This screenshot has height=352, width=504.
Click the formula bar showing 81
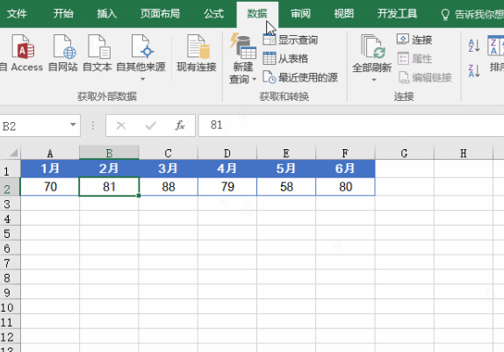click(351, 126)
